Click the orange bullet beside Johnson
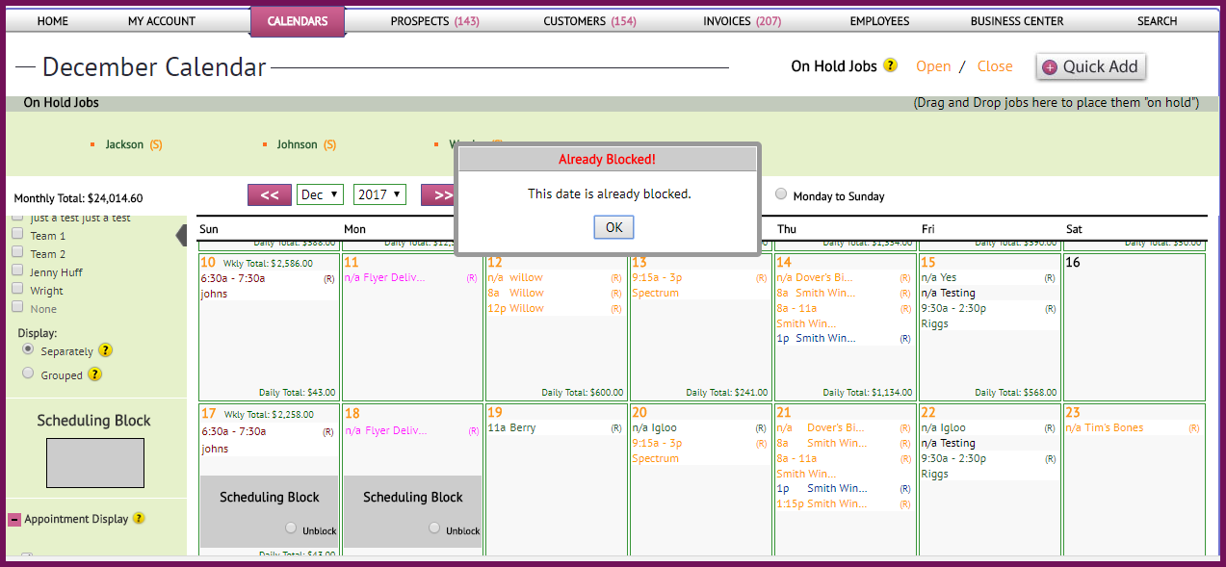 click(x=264, y=144)
